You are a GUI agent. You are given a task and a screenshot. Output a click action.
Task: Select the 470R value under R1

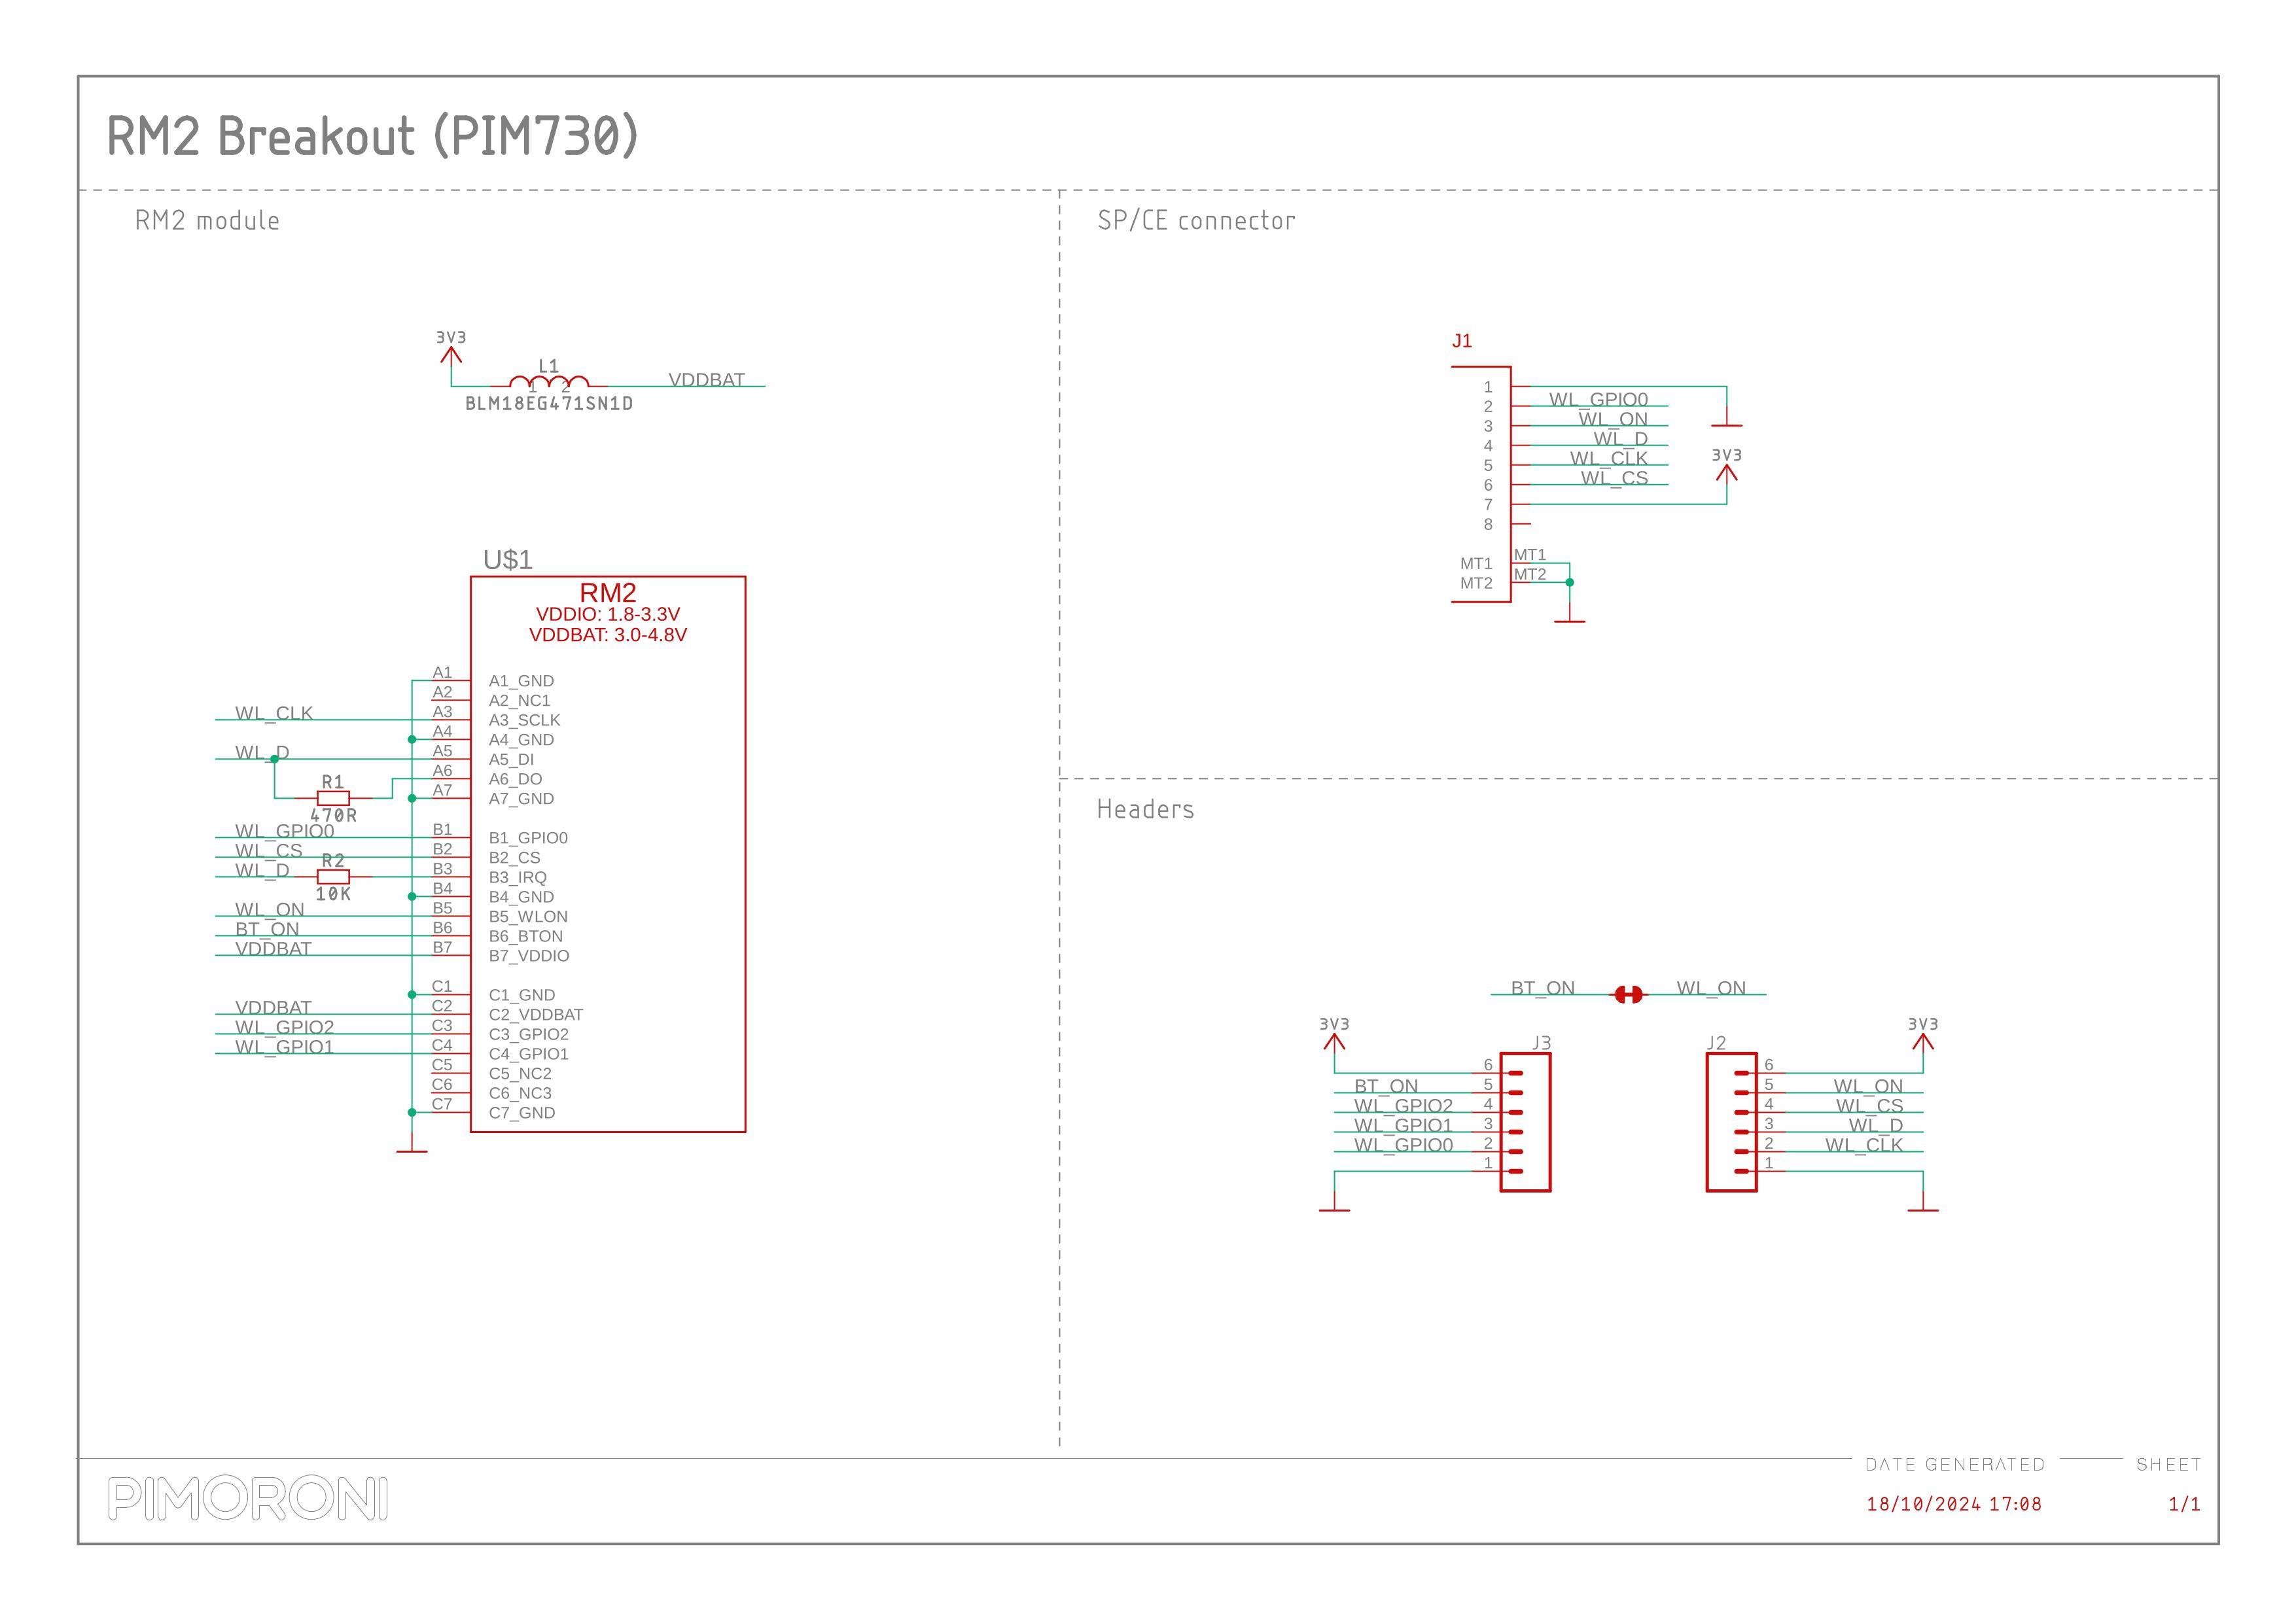(333, 816)
